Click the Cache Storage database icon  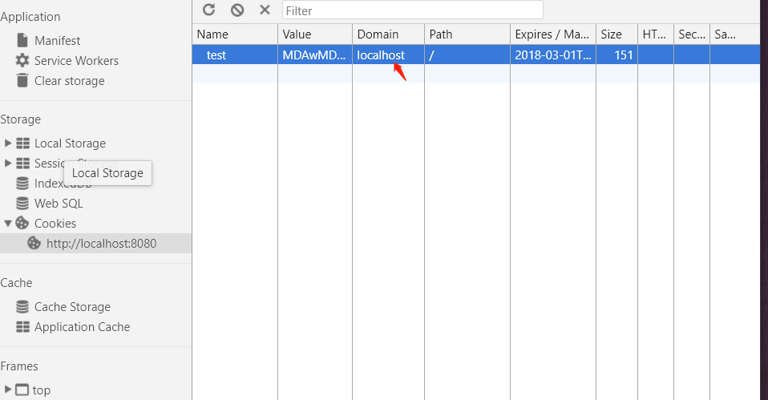point(22,307)
